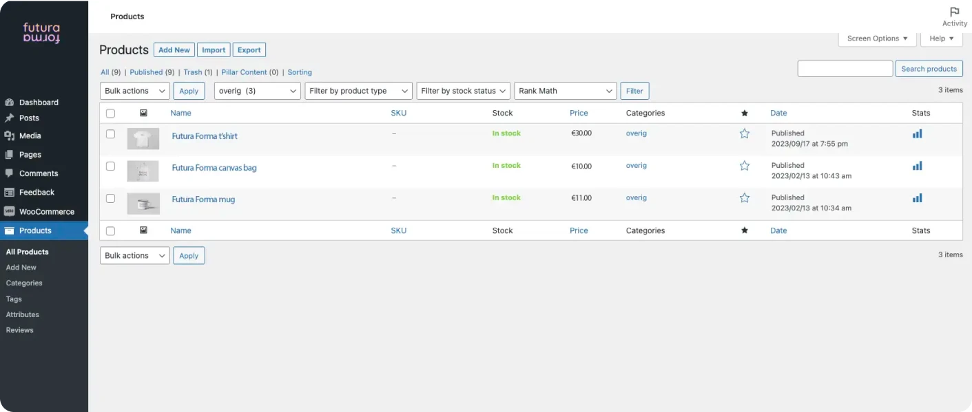The width and height of the screenshot is (972, 412).
Task: Open the Rank Math filter dropdown
Action: tap(565, 91)
